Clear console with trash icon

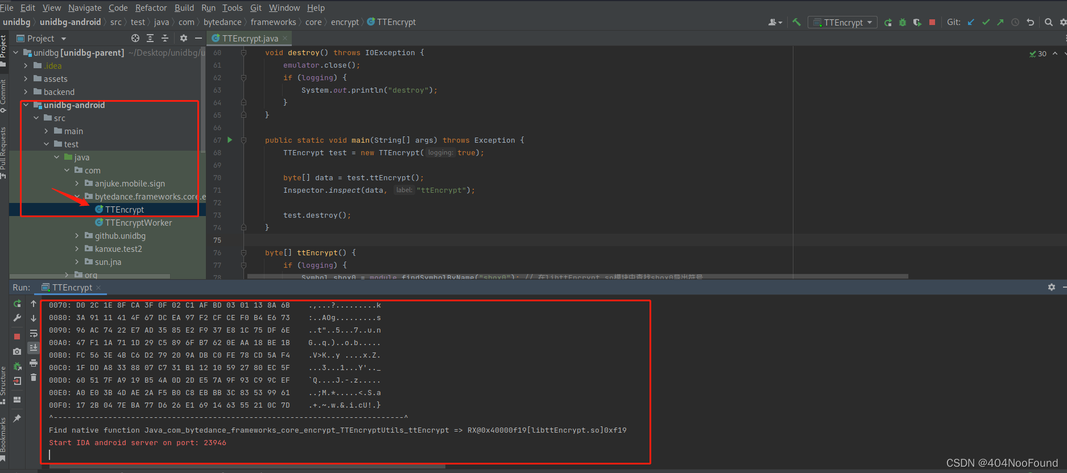pyautogui.click(x=34, y=377)
